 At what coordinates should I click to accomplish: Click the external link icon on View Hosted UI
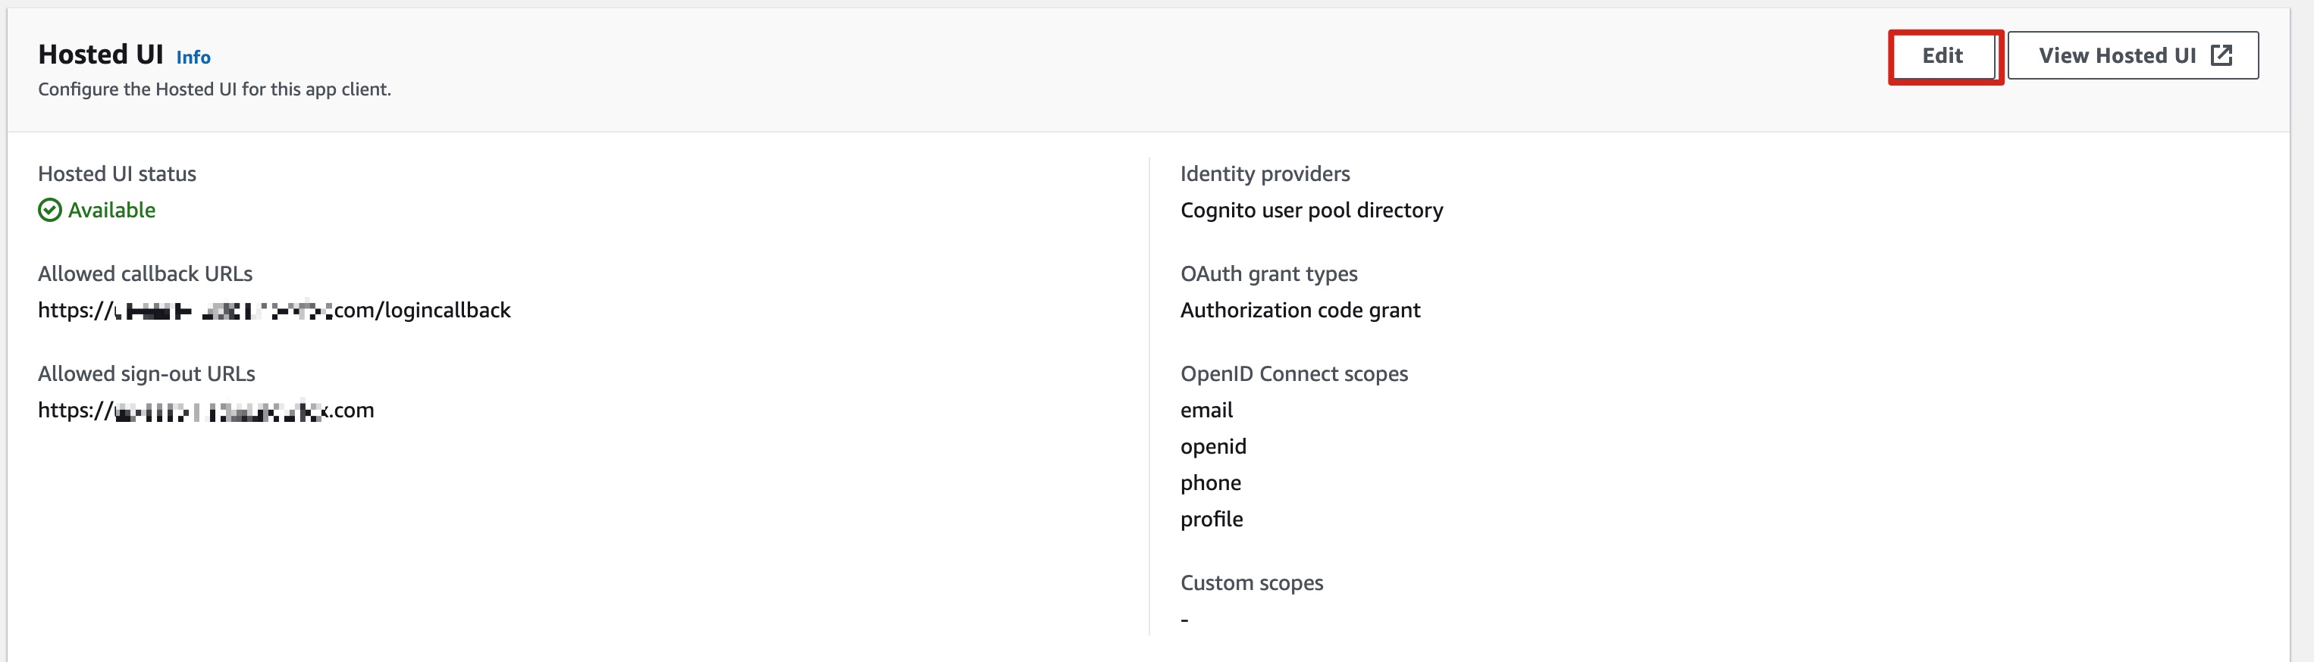pos(2223,55)
